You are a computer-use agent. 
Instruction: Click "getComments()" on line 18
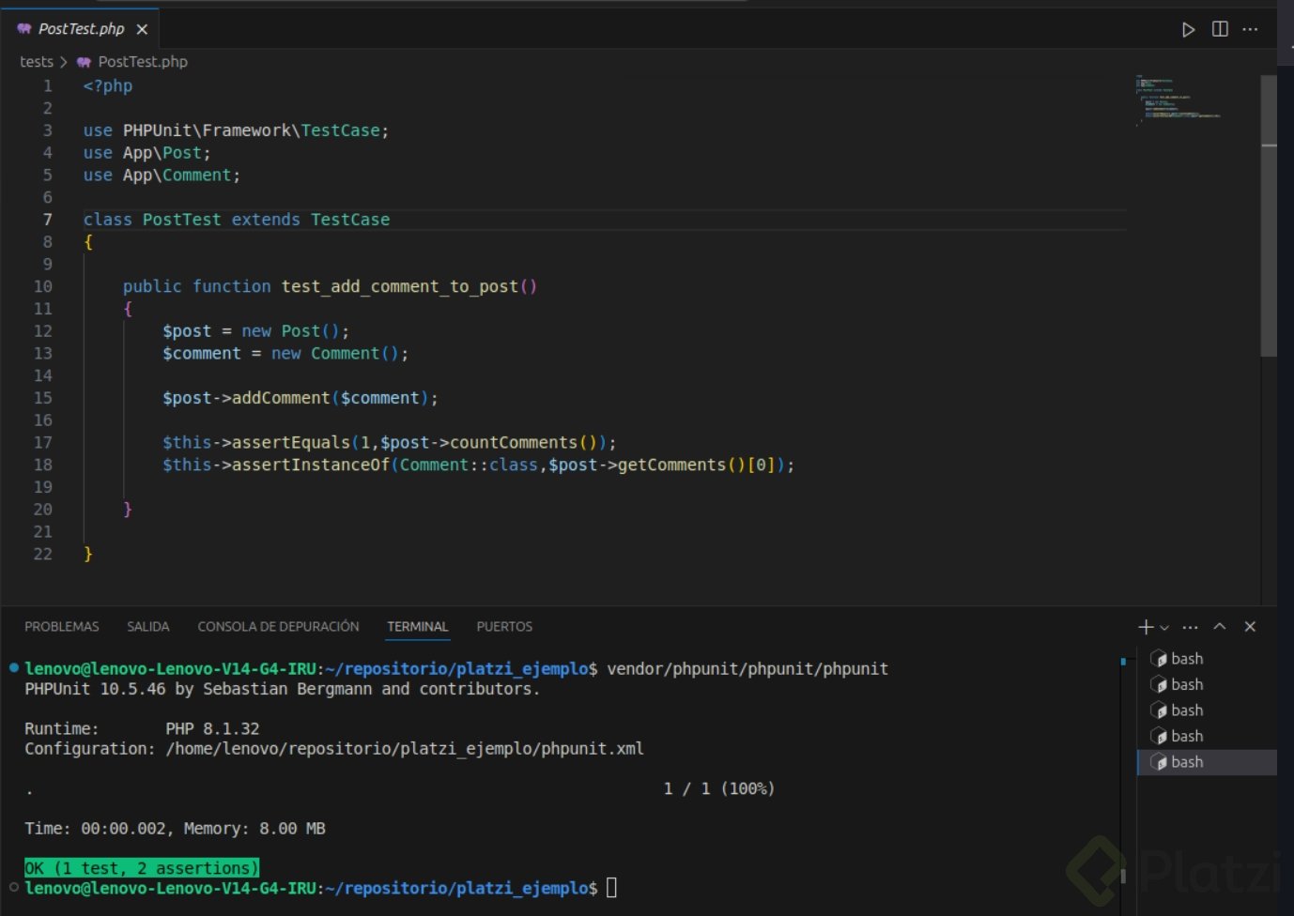pyautogui.click(x=682, y=466)
